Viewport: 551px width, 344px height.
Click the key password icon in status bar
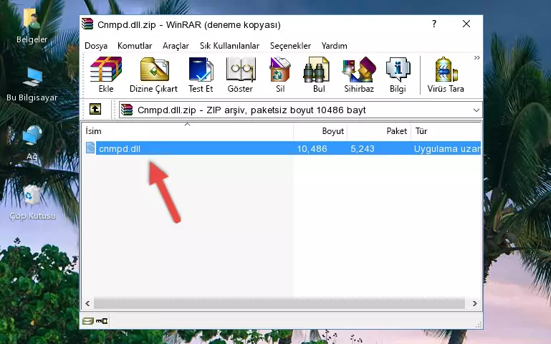pyautogui.click(x=102, y=320)
